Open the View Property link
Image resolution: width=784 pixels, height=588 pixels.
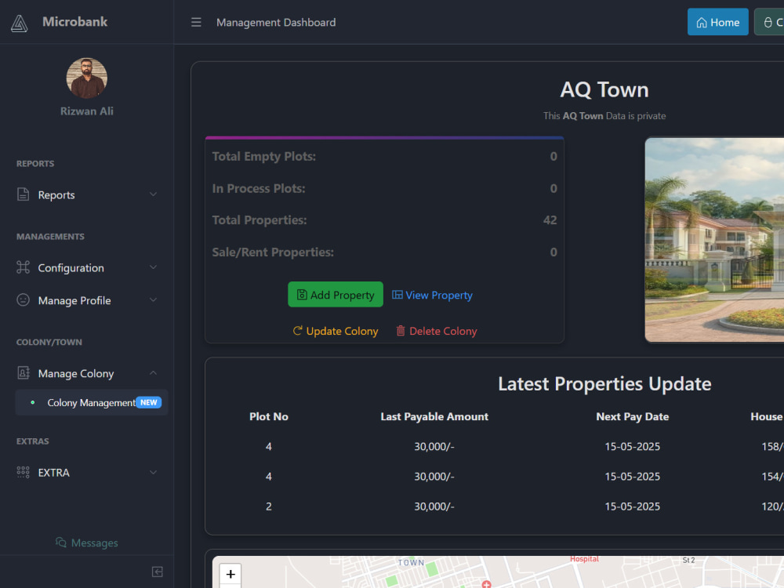(432, 295)
